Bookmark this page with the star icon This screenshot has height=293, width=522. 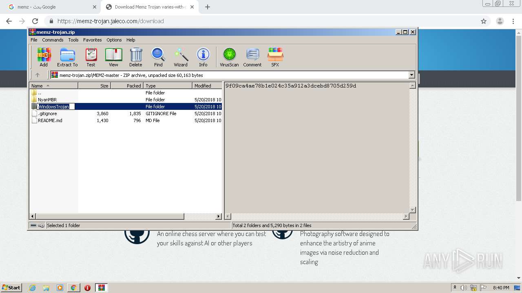[484, 21]
